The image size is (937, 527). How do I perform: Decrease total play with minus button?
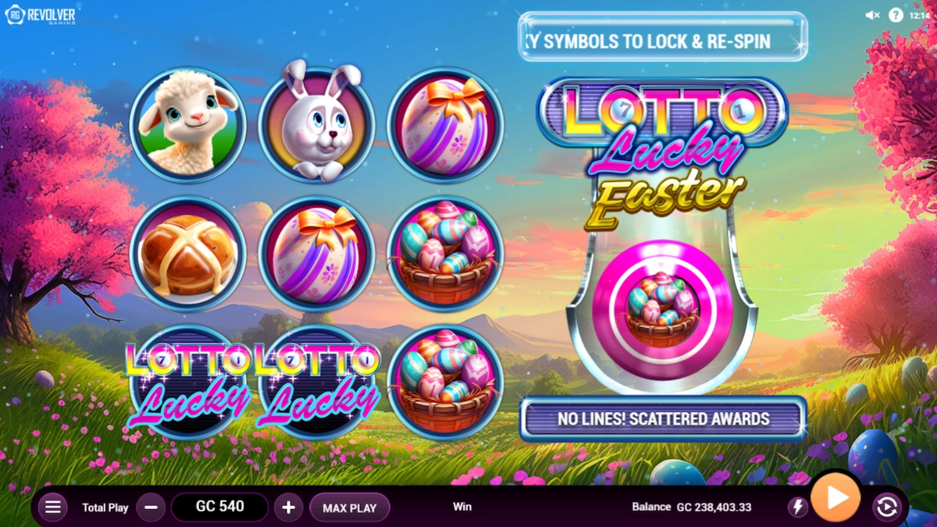[151, 507]
